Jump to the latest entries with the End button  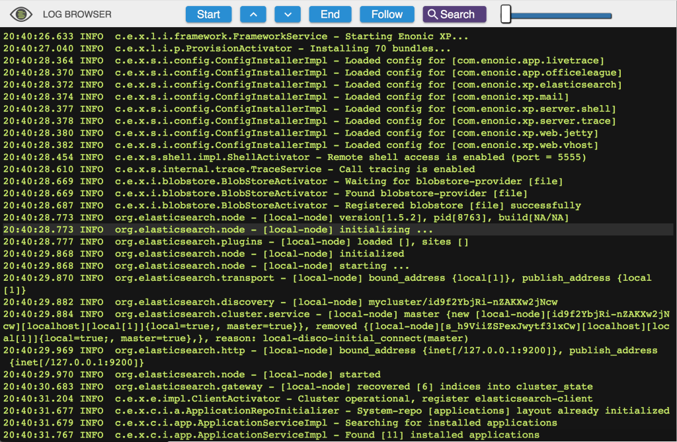tap(330, 14)
